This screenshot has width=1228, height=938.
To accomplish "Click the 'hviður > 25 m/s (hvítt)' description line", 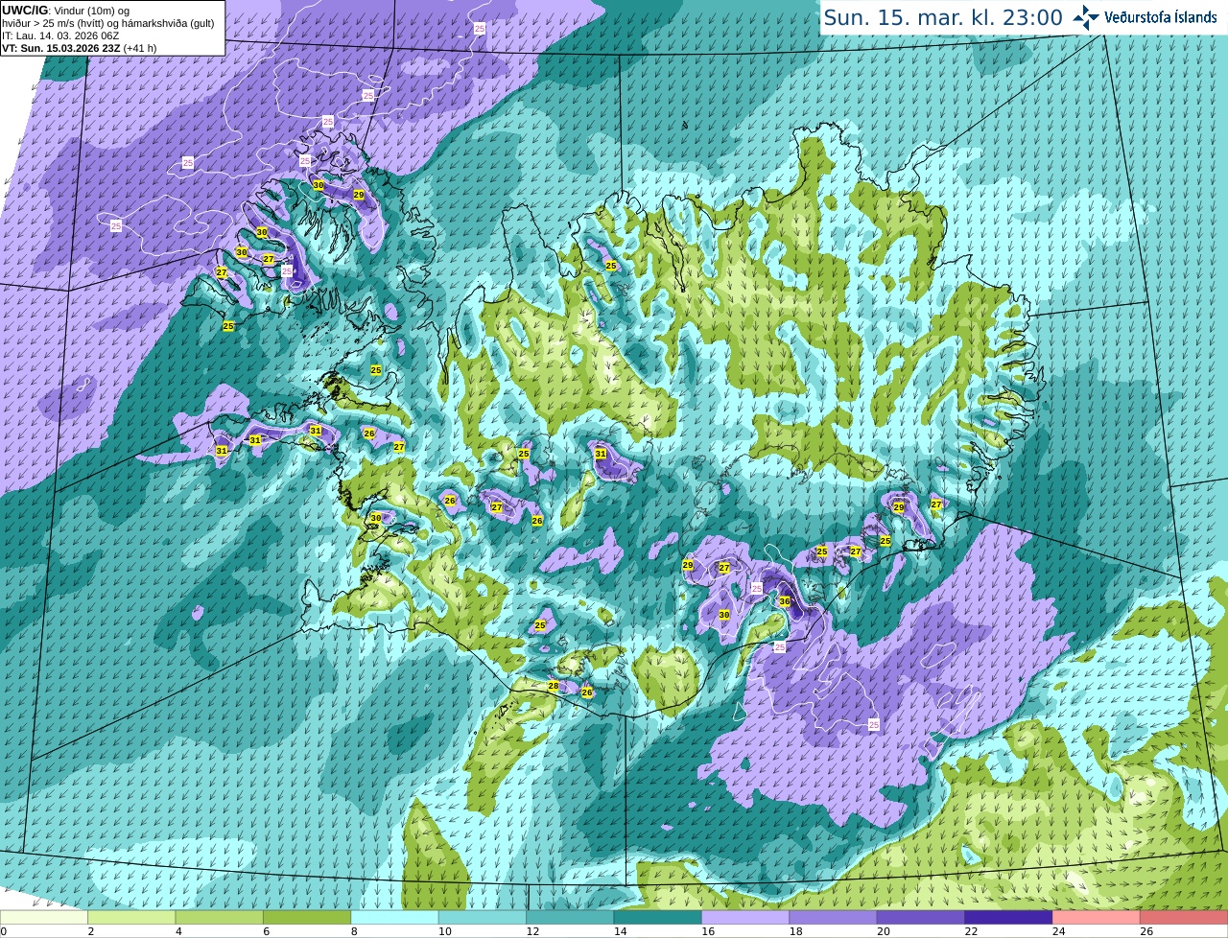I will pos(108,23).
